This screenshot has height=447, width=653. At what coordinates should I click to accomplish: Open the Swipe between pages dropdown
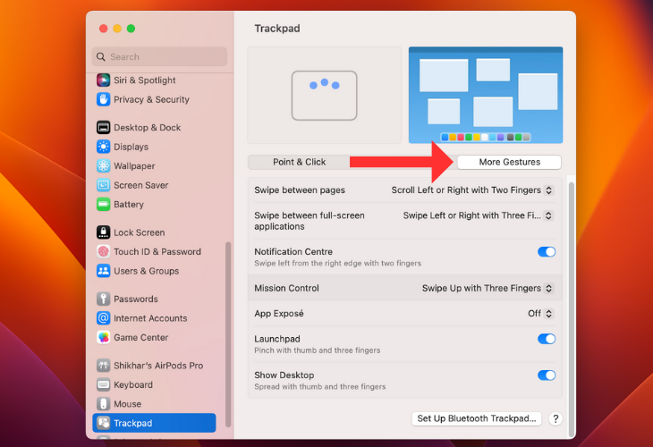coord(472,190)
